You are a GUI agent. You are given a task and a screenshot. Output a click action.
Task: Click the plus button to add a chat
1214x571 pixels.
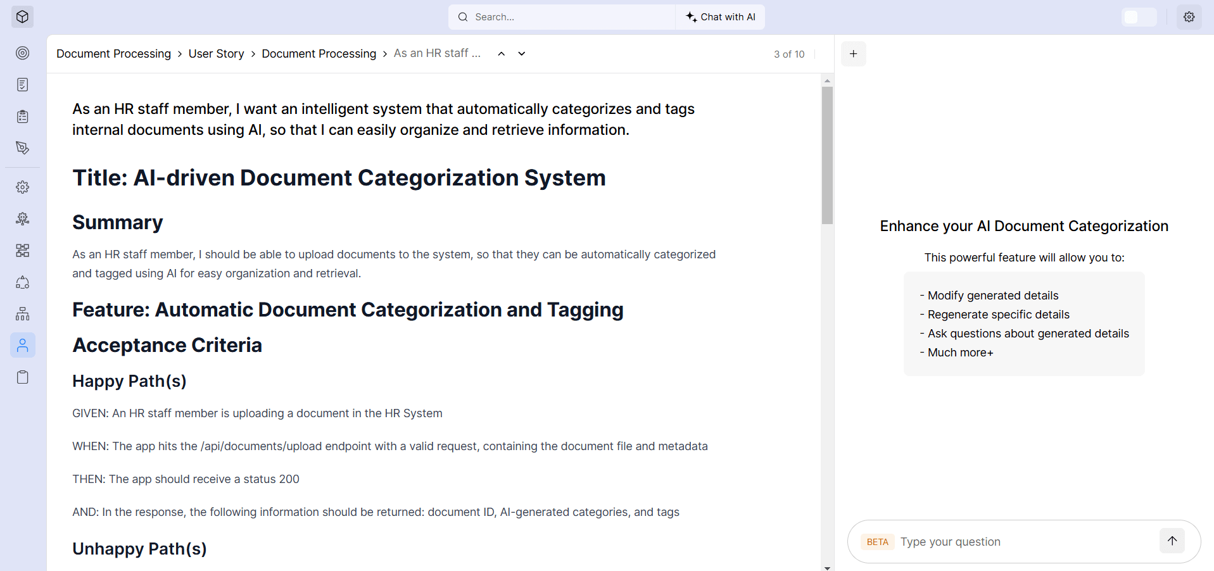coord(854,54)
